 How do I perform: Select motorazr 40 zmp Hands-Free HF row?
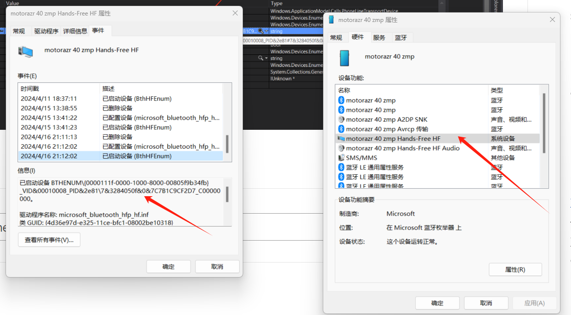(x=437, y=138)
